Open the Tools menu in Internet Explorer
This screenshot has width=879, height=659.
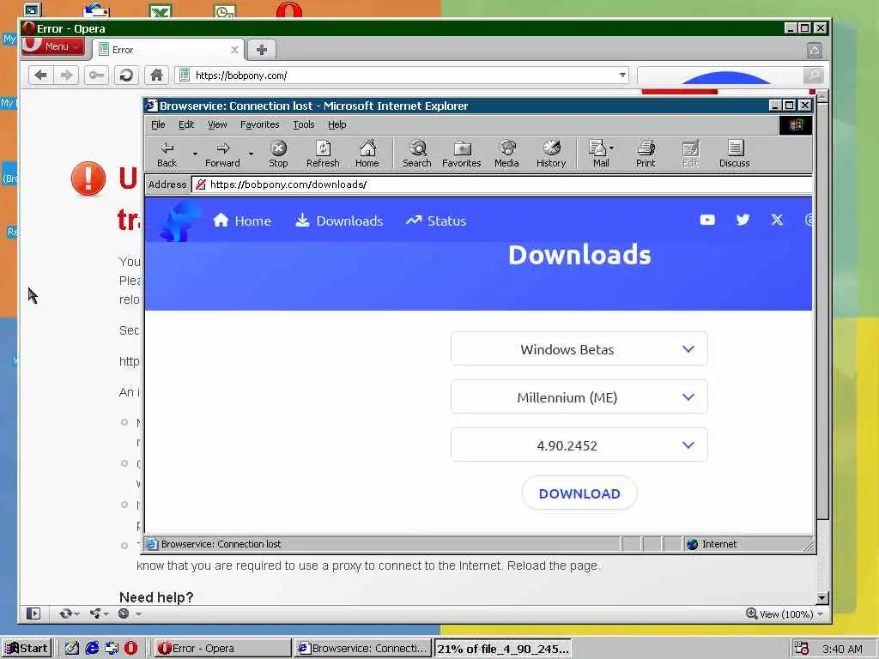(303, 124)
